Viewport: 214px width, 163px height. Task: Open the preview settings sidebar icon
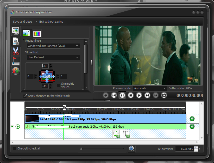16,31
